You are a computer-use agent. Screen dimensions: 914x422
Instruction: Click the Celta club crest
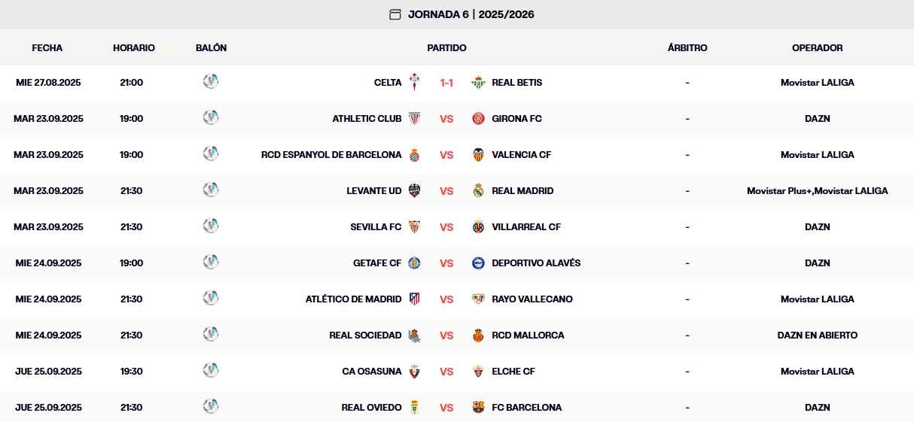click(x=414, y=82)
